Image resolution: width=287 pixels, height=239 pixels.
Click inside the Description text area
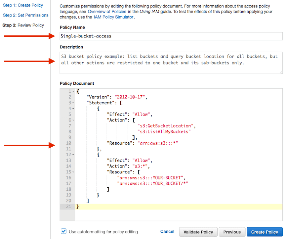tap(171, 63)
